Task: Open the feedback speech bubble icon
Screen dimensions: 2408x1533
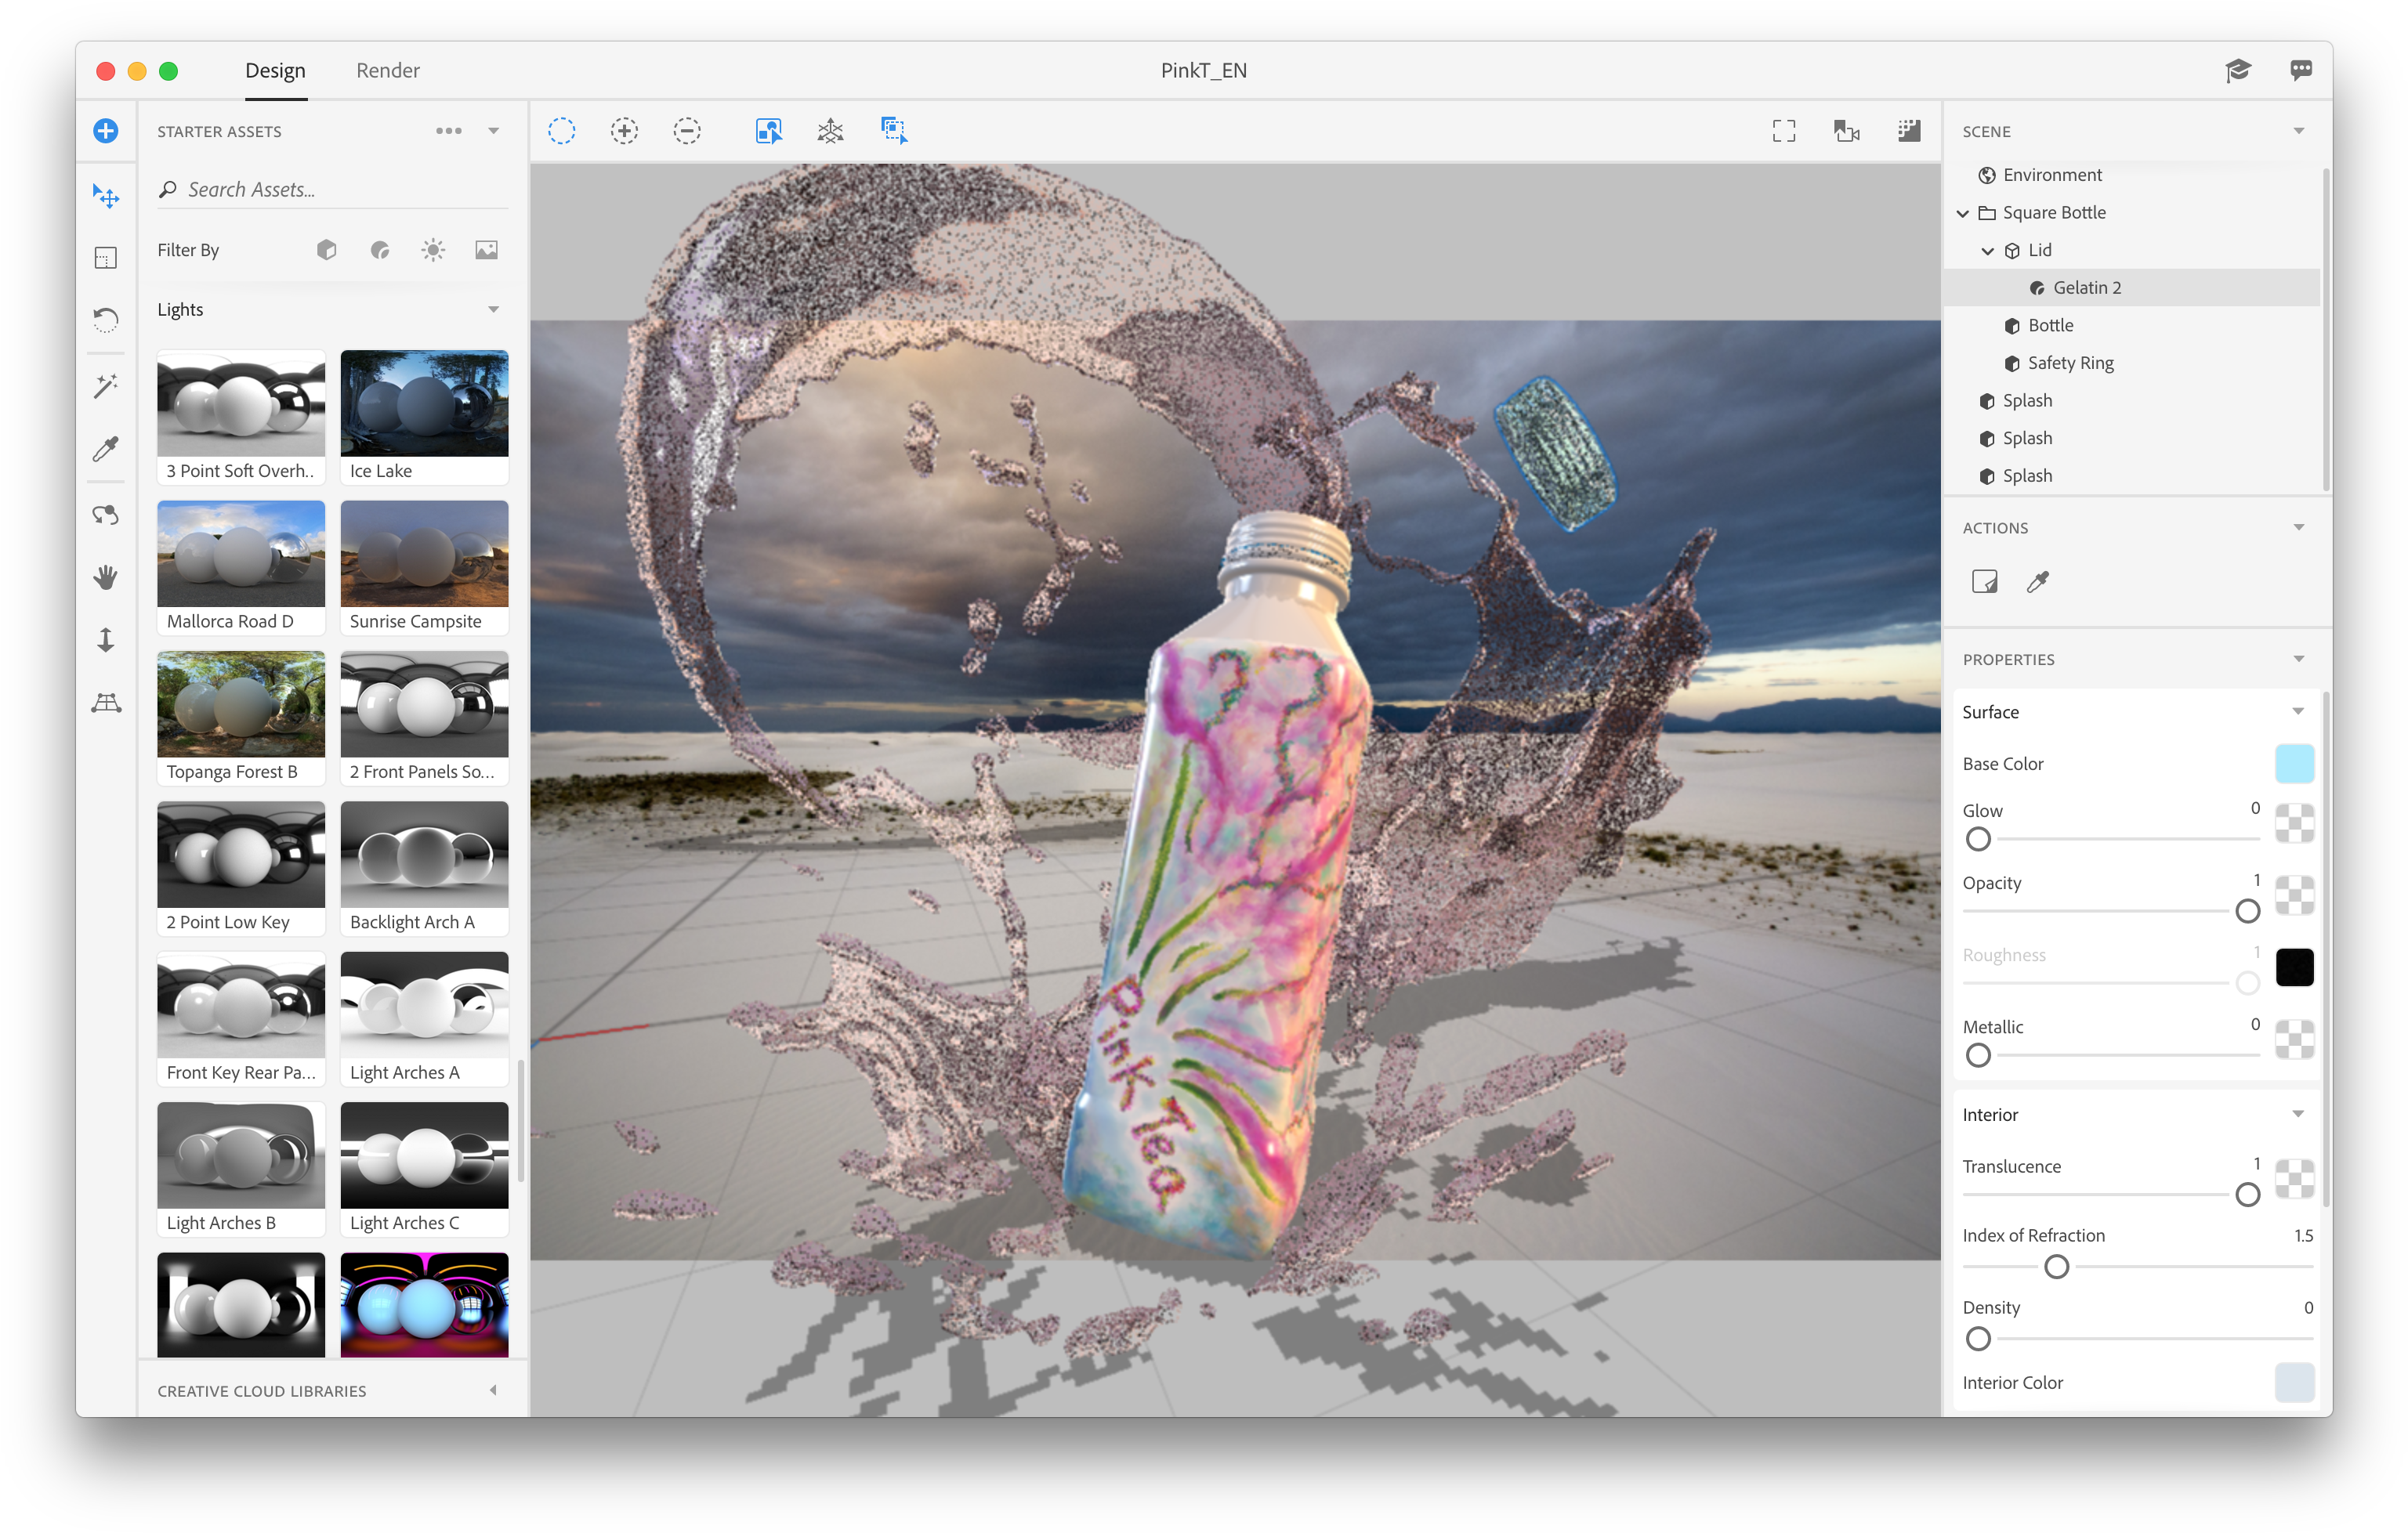Action: (2301, 70)
